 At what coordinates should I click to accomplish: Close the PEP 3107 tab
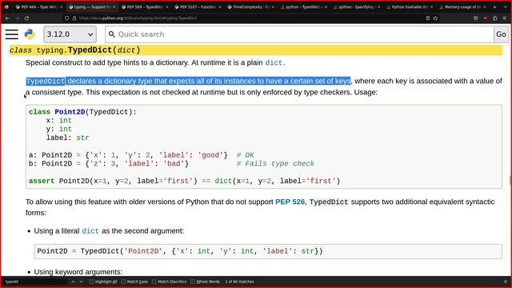220,7
